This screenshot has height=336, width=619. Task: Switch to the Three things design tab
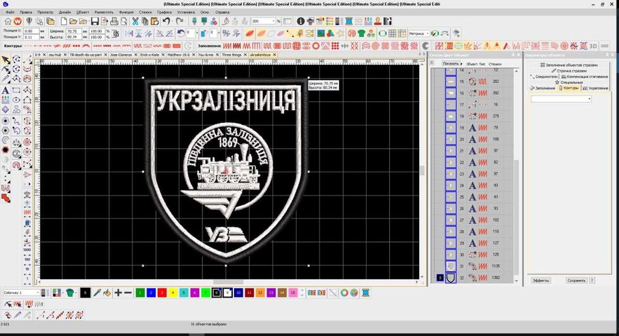coord(232,55)
